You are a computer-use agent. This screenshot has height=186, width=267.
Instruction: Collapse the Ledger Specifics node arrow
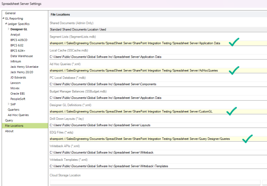6,24
